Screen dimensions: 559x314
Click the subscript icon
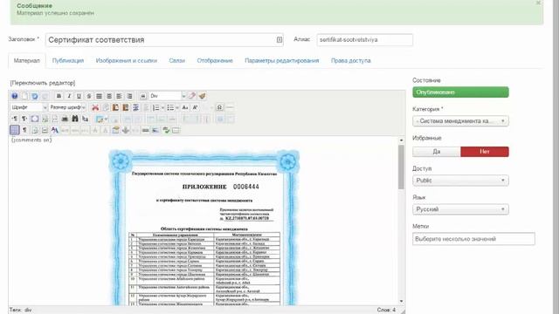tap(185, 107)
